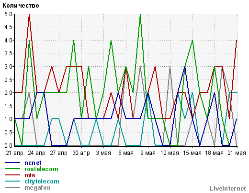The height and width of the screenshot is (193, 249).
Task: Click the ncnet legend label
Action: tap(33, 163)
